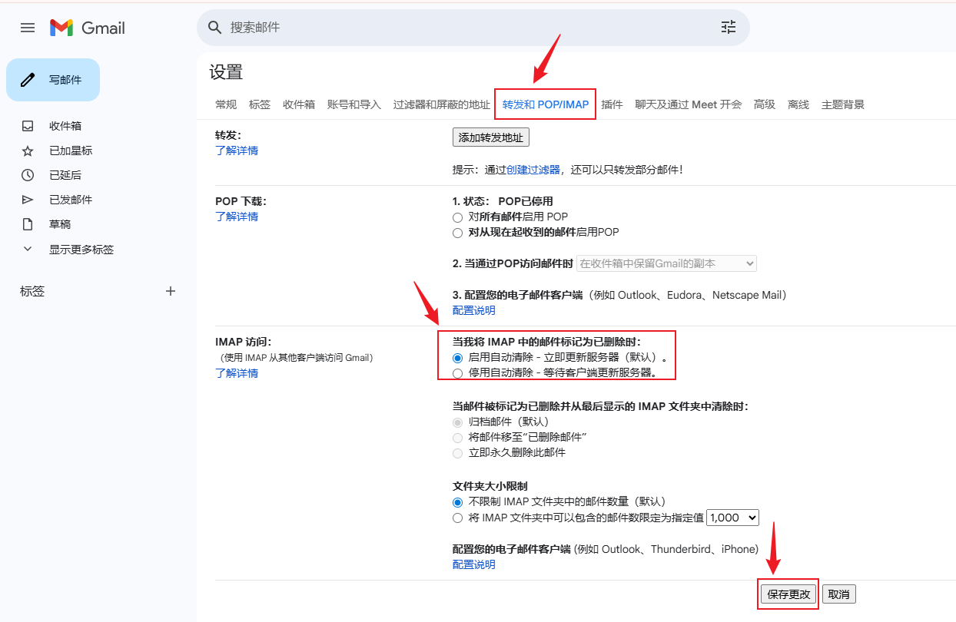Click 添加转发地址 button
The width and height of the screenshot is (956, 622).
tap(490, 137)
